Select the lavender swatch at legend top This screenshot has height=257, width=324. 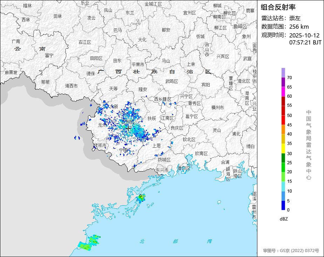pos(283,72)
